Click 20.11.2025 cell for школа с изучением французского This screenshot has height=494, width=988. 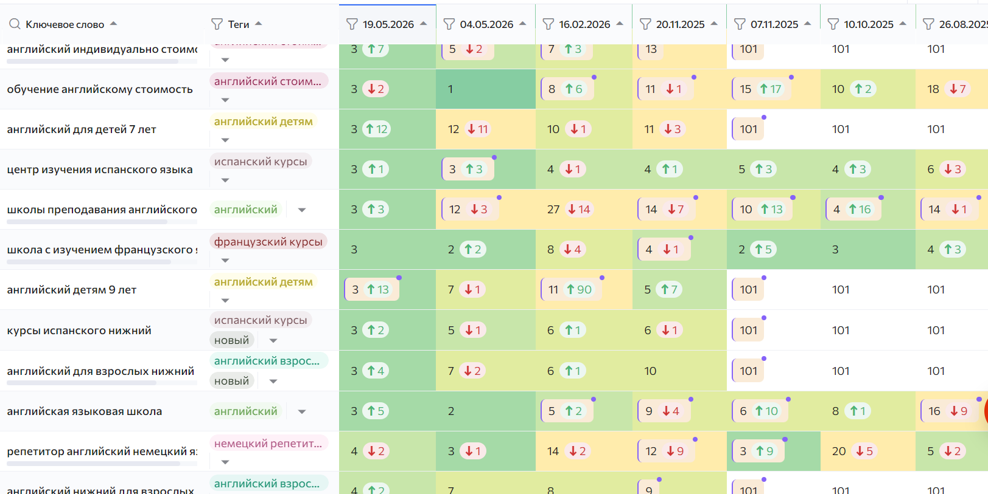680,250
